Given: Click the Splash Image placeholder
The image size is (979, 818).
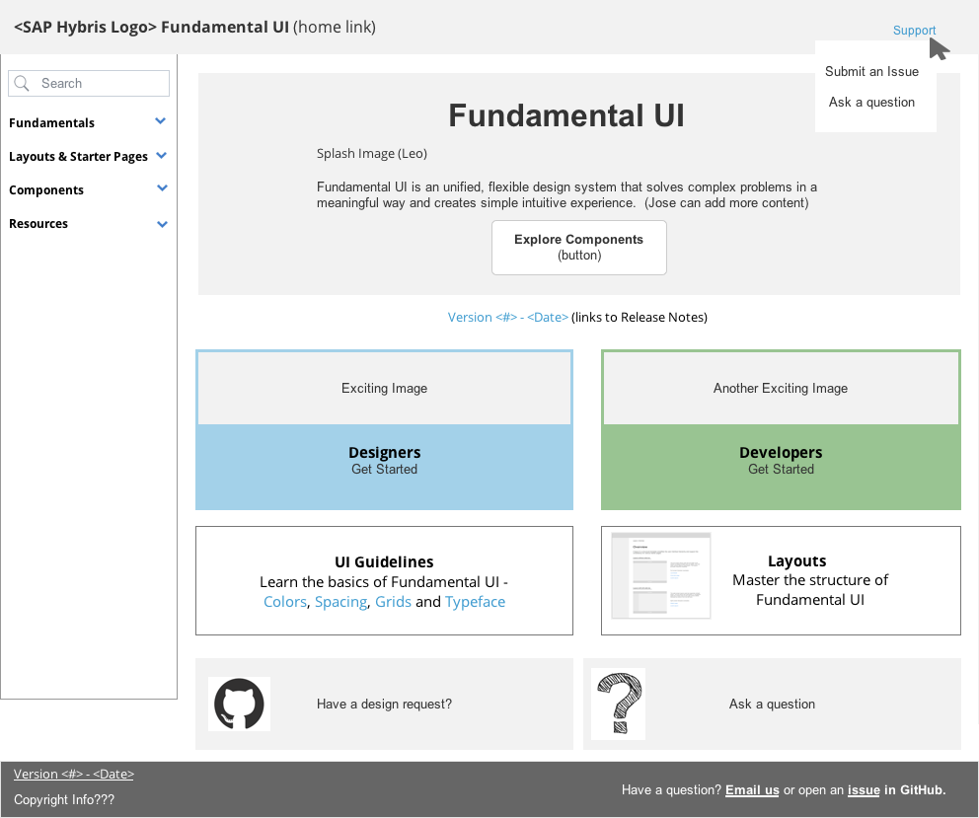Looking at the screenshot, I should click(370, 153).
